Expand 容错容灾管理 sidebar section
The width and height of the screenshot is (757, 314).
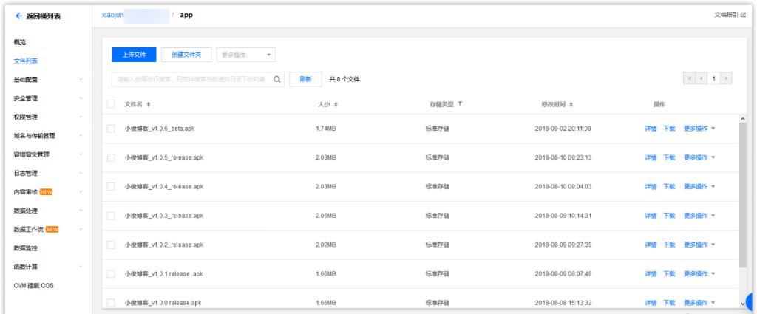coord(81,155)
